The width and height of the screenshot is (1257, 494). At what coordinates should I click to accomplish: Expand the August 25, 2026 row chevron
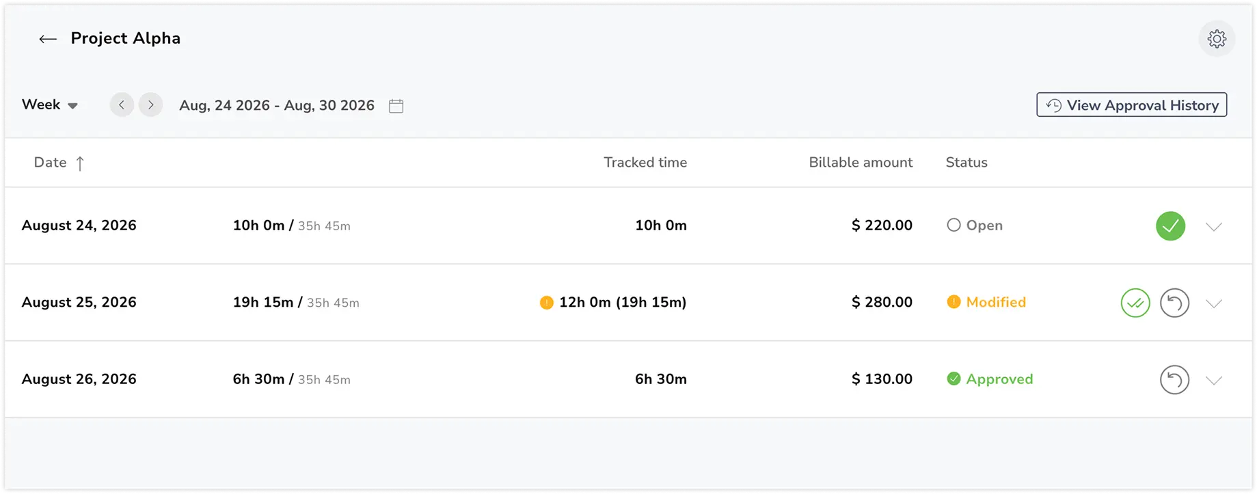tap(1213, 303)
